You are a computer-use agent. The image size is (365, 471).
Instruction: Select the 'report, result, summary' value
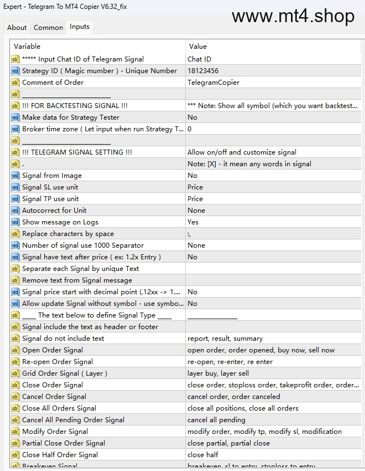(273, 339)
